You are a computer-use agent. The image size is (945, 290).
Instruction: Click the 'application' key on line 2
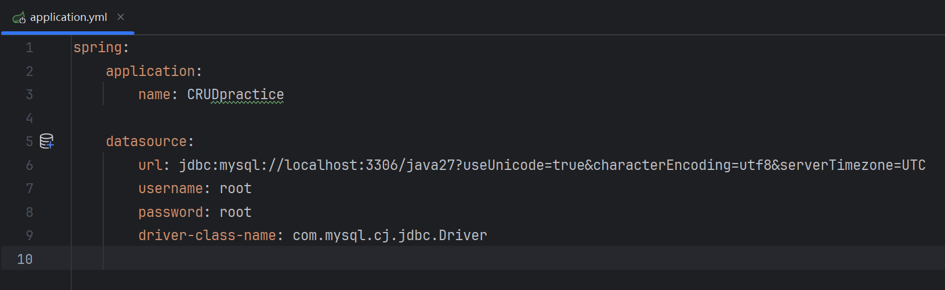[150, 71]
